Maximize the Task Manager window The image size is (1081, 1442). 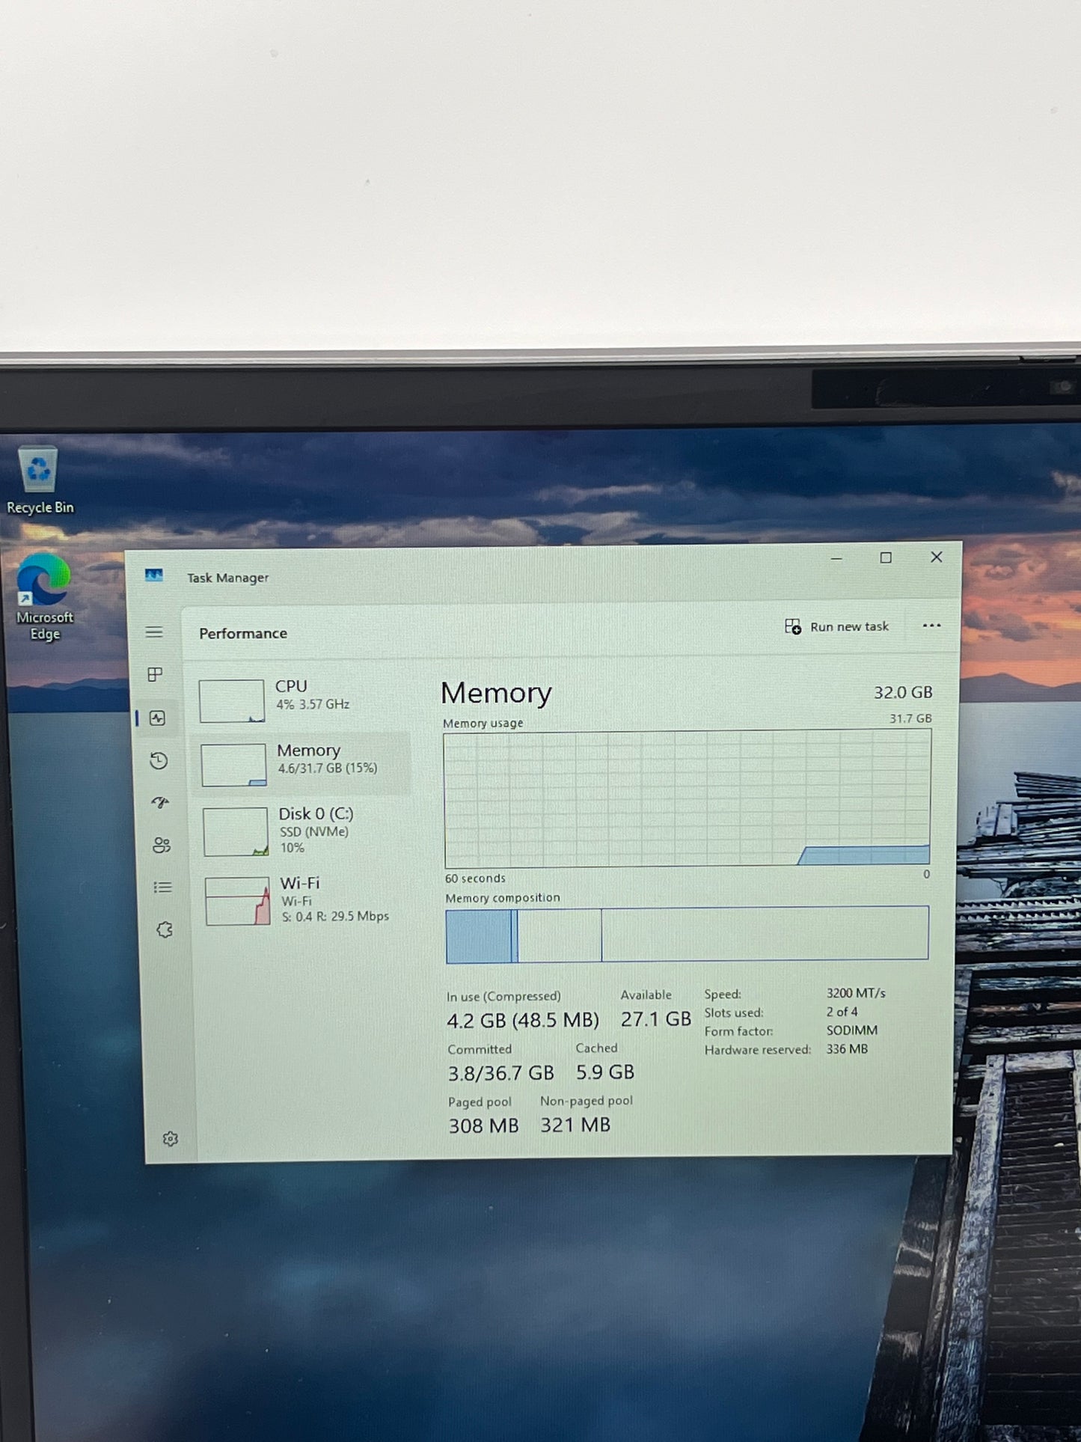(886, 557)
